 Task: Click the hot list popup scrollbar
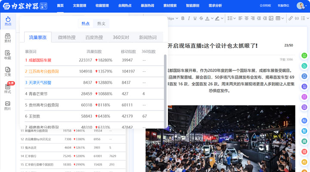pyautogui.click(x=165, y=91)
